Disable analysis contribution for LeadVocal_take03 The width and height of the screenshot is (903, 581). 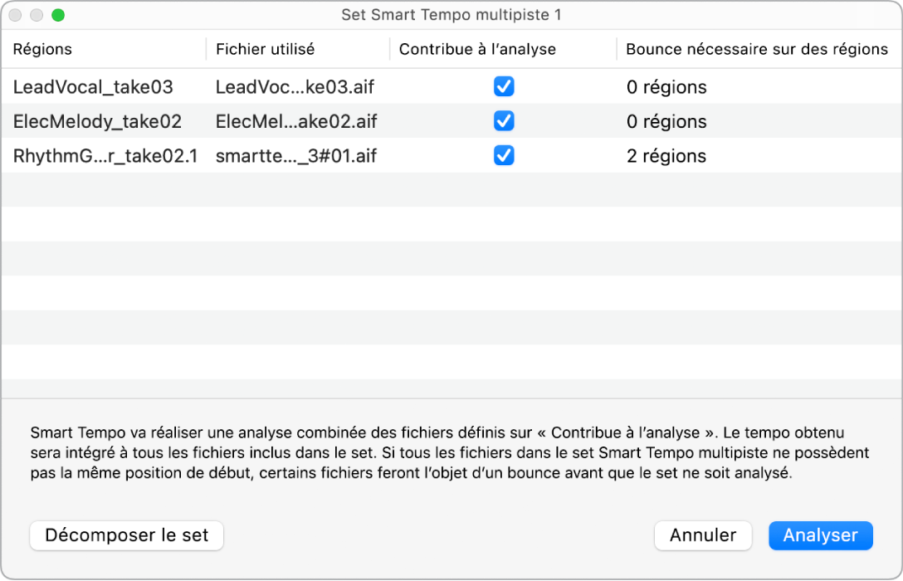[x=504, y=86]
